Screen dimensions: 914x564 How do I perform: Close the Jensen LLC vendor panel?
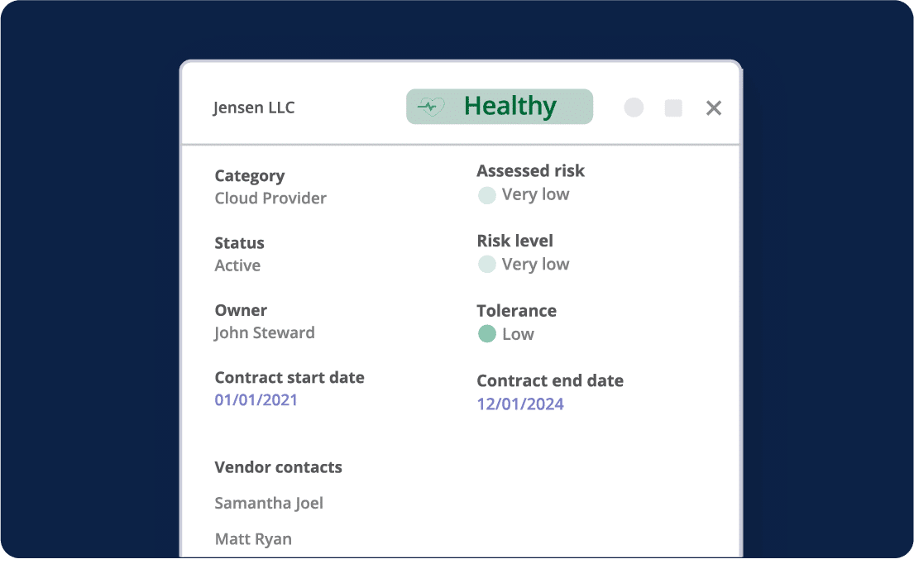coord(714,108)
